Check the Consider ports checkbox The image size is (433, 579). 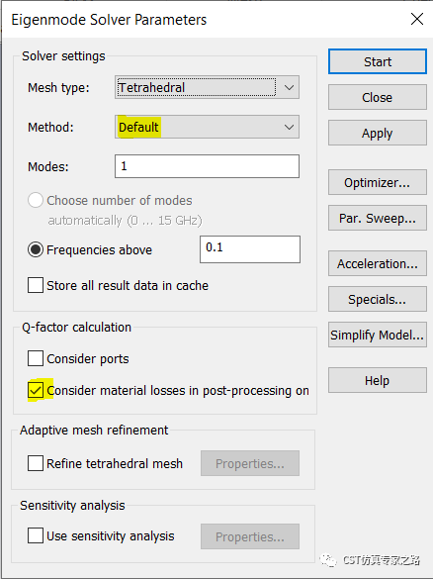(36, 358)
